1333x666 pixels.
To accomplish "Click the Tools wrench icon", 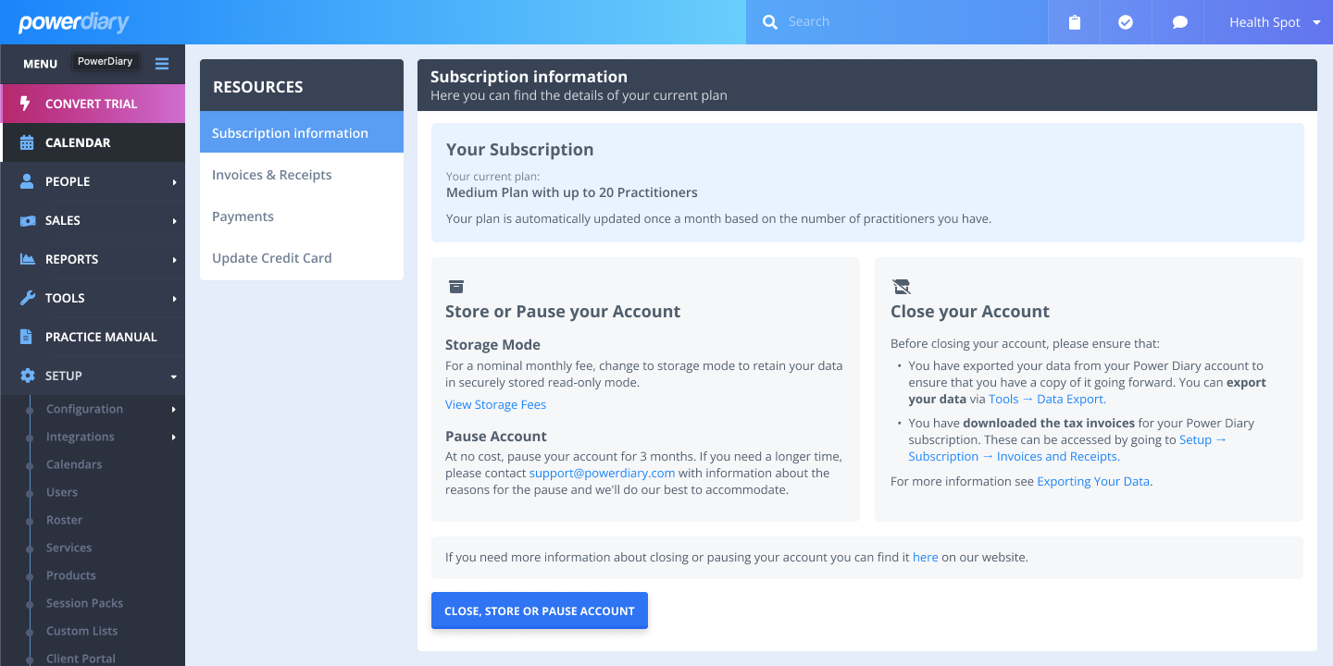I will point(27,298).
